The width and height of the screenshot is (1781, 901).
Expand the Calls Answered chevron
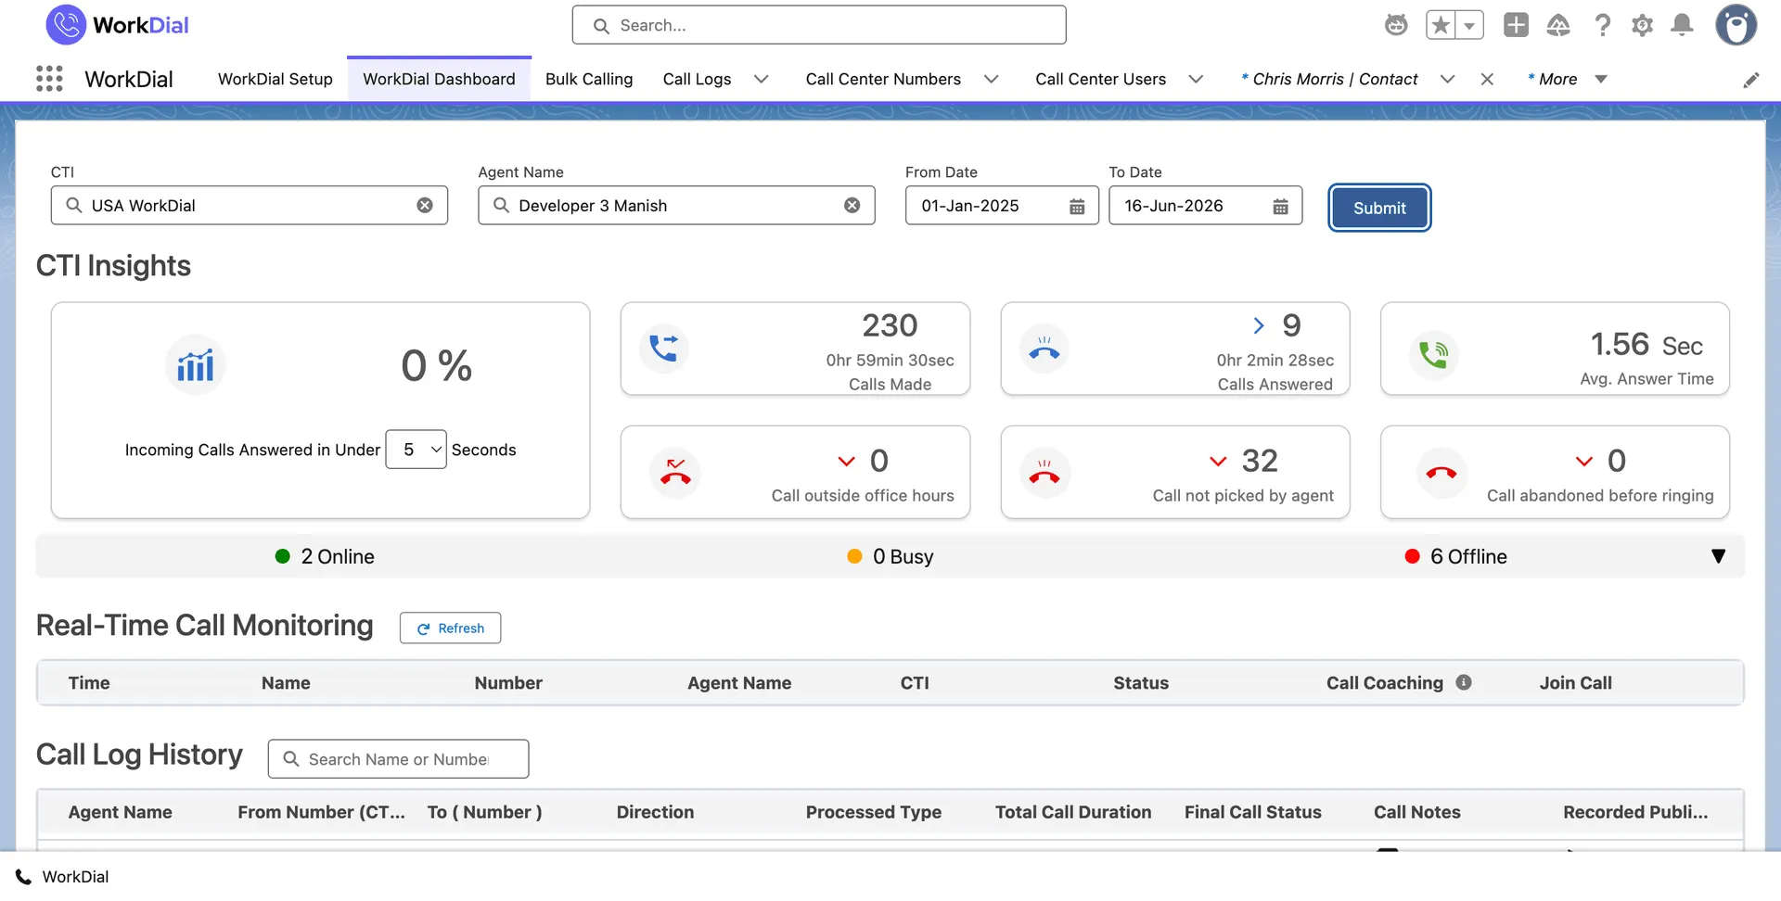[x=1259, y=325]
